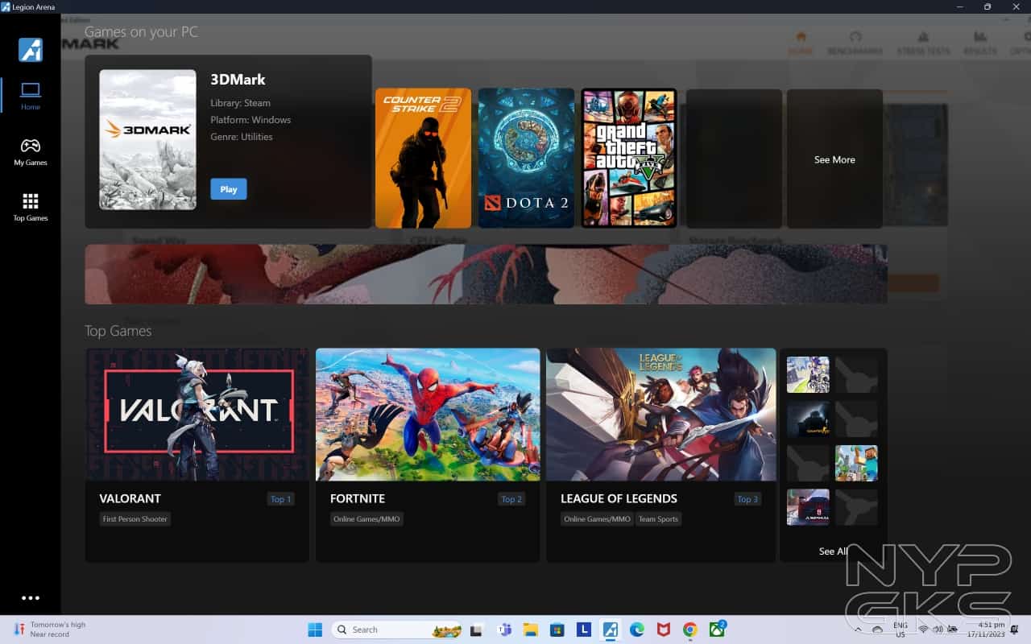Open Task View on the taskbar
Viewport: 1031px width, 644px height.
pyautogui.click(x=477, y=630)
